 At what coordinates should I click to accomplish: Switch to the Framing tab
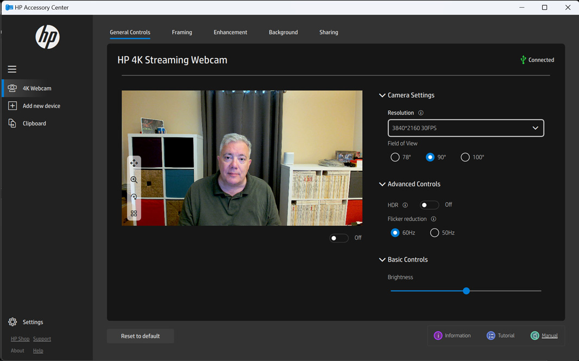[x=182, y=33]
